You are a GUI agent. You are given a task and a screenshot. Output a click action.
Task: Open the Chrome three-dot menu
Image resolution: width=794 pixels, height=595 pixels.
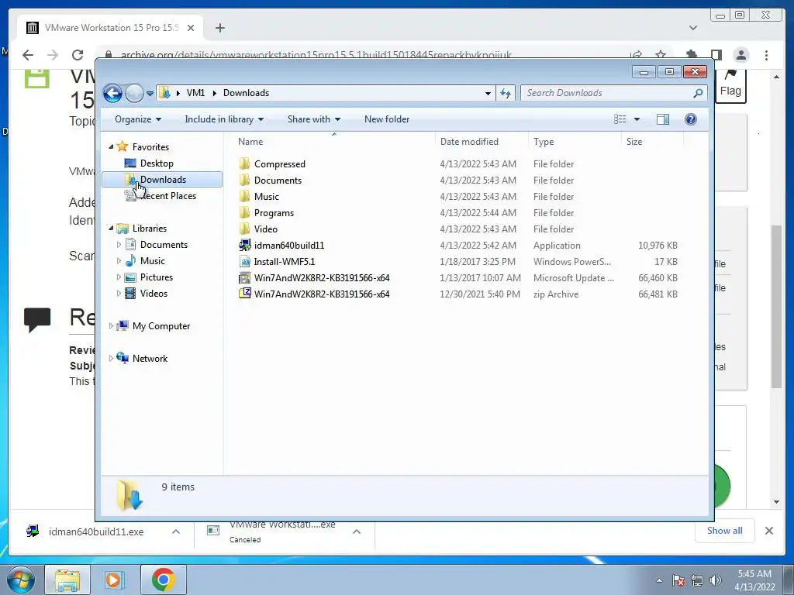pos(766,55)
